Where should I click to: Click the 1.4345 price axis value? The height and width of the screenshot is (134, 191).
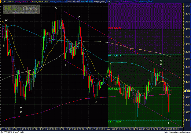coord(187,6)
